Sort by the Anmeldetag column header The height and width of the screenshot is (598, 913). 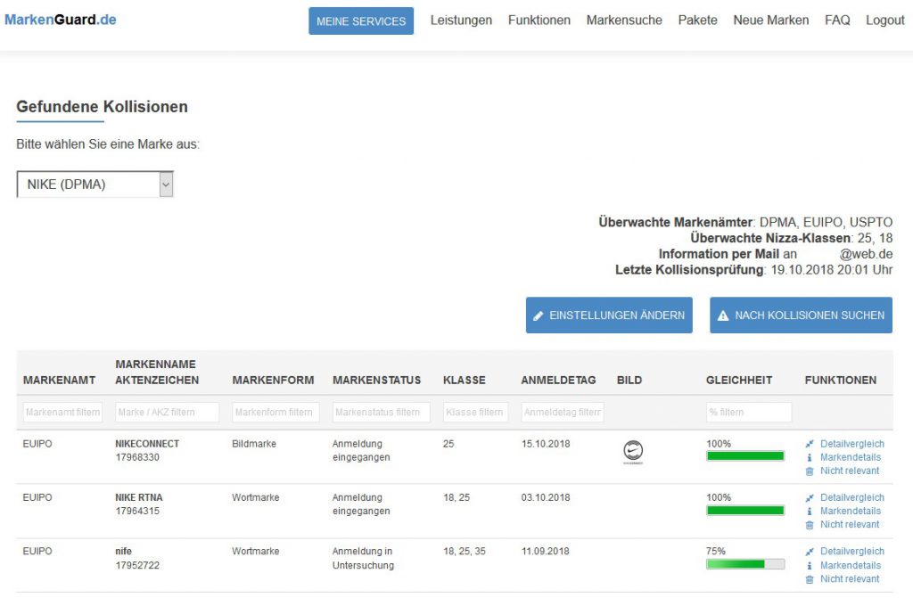tap(558, 381)
